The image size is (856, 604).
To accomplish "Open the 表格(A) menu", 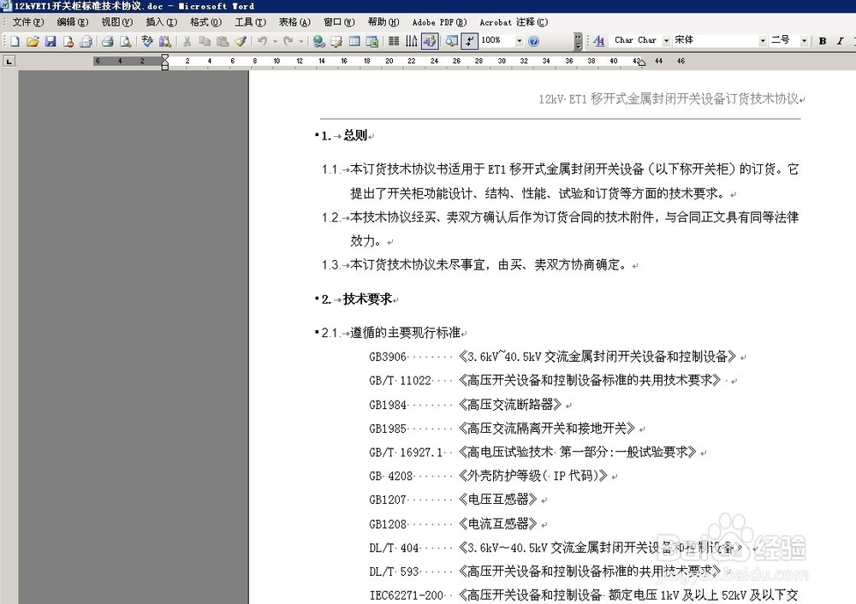I will (x=294, y=22).
